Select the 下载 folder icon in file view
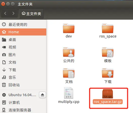The width and height of the screenshot is (133, 113). point(108,73)
